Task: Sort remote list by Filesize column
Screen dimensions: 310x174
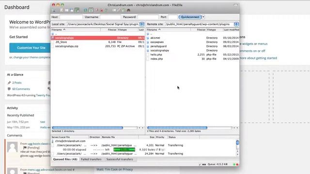Action: click(199, 29)
